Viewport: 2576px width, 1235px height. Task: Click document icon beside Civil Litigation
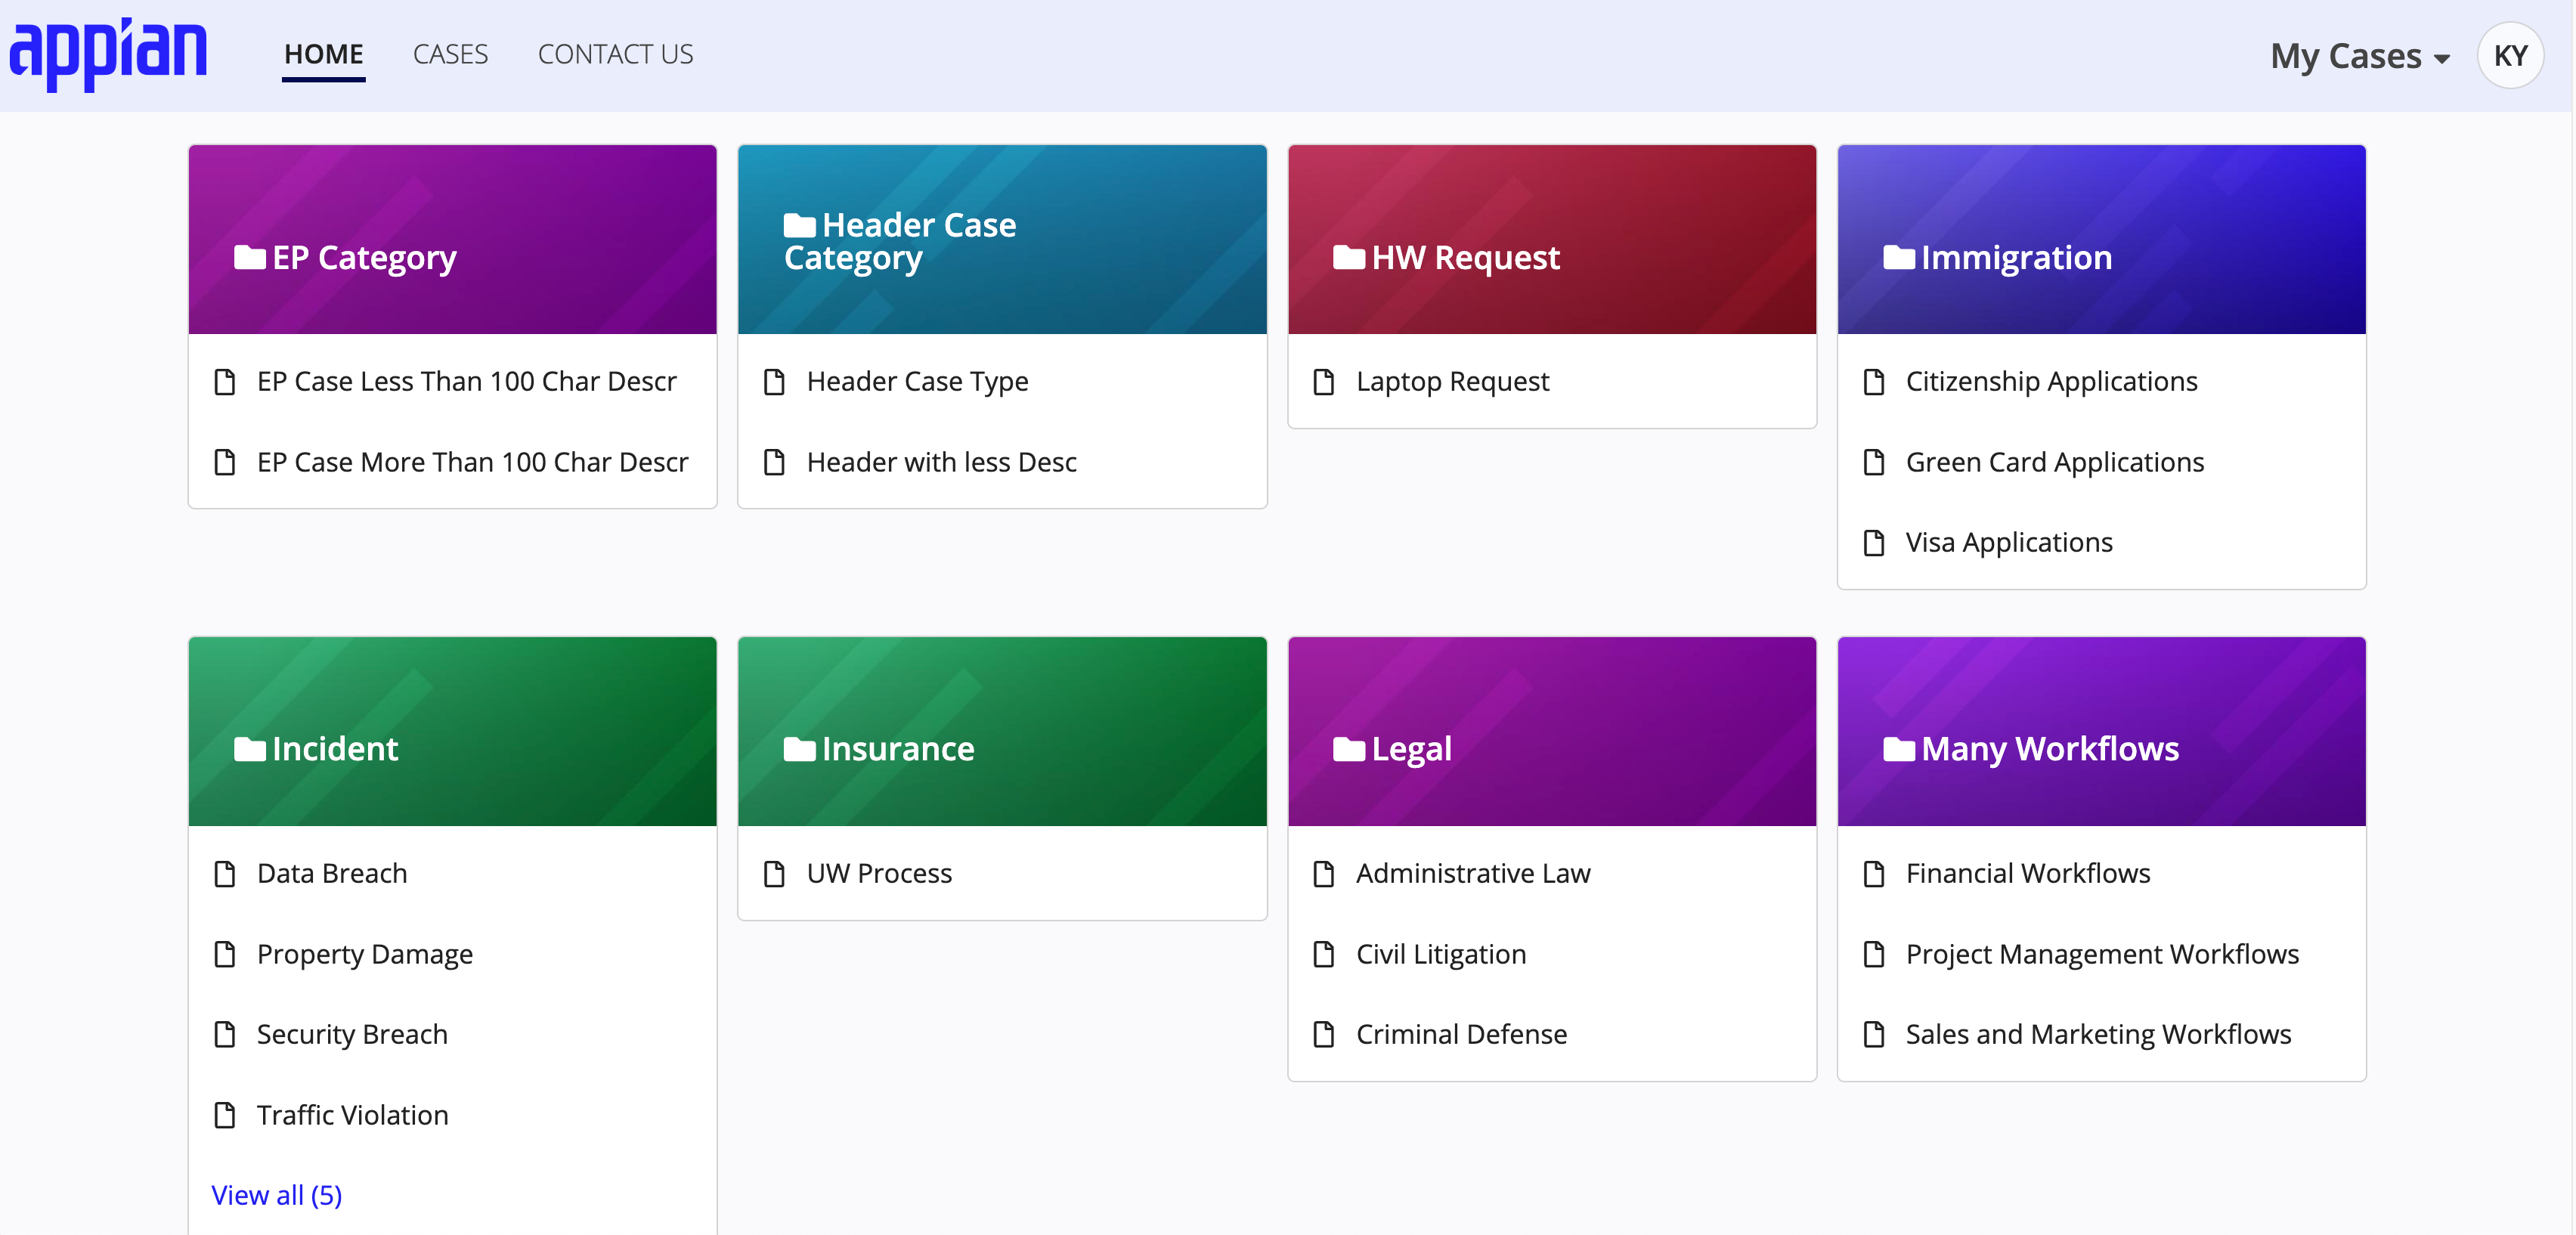tap(1324, 954)
